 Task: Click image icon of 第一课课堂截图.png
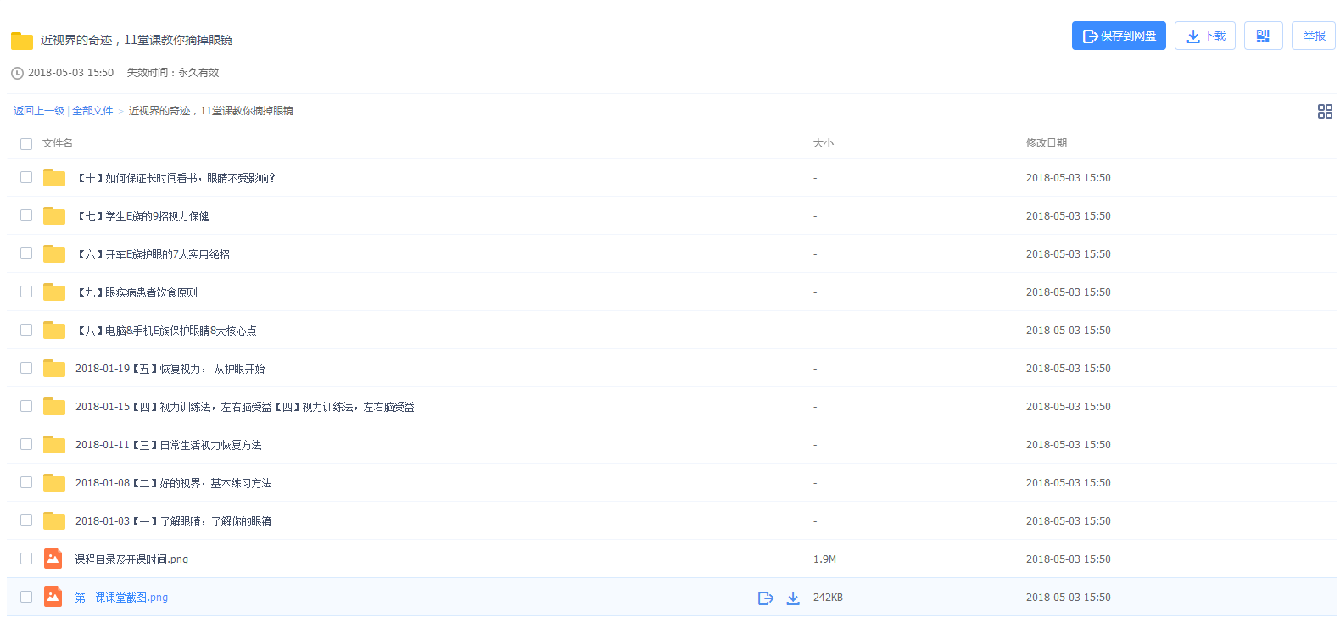pyautogui.click(x=53, y=597)
